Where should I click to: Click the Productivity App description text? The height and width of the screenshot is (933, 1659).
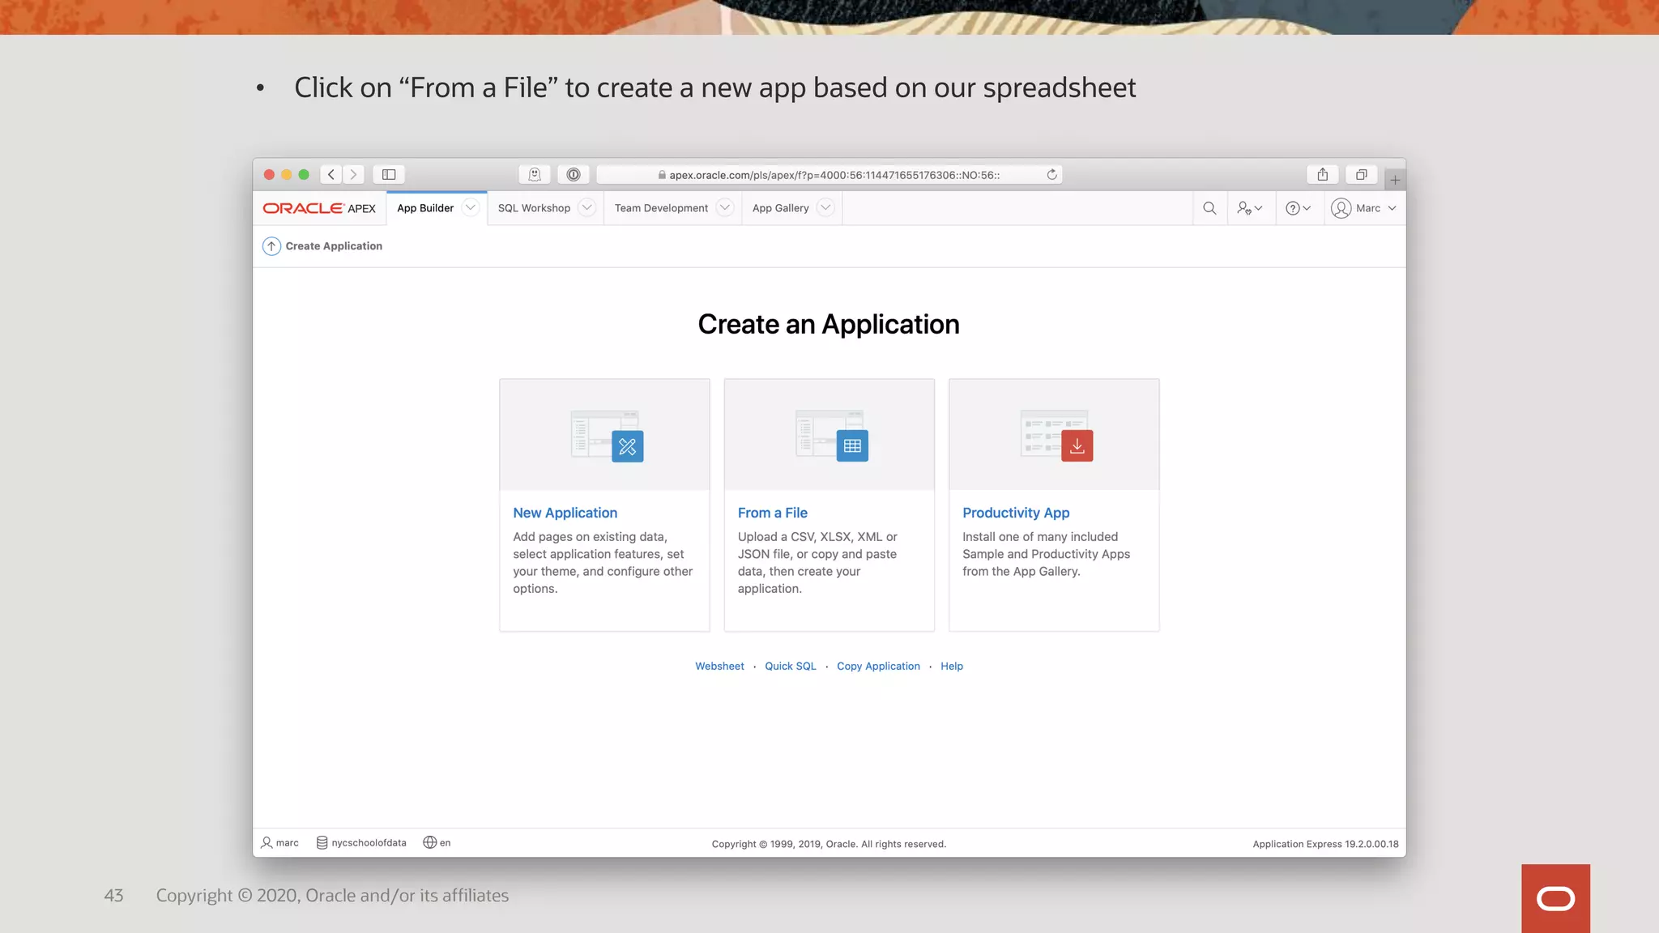click(1046, 554)
